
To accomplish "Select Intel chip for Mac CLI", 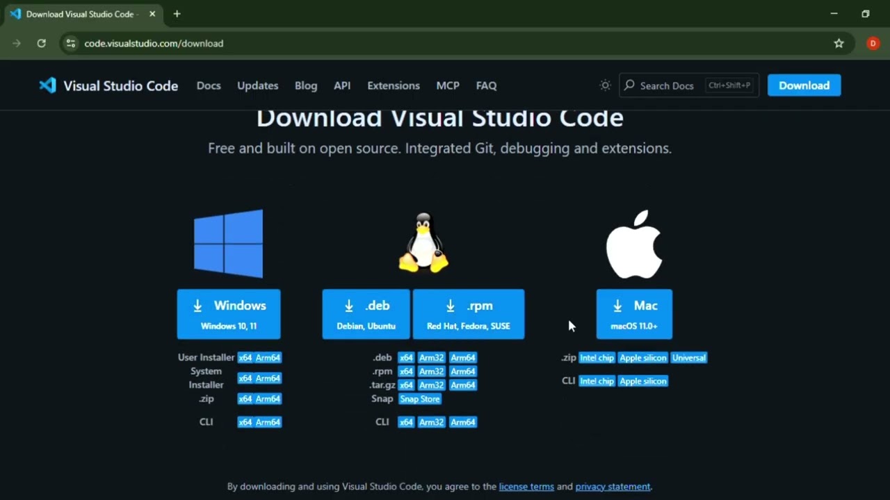I will click(x=597, y=381).
